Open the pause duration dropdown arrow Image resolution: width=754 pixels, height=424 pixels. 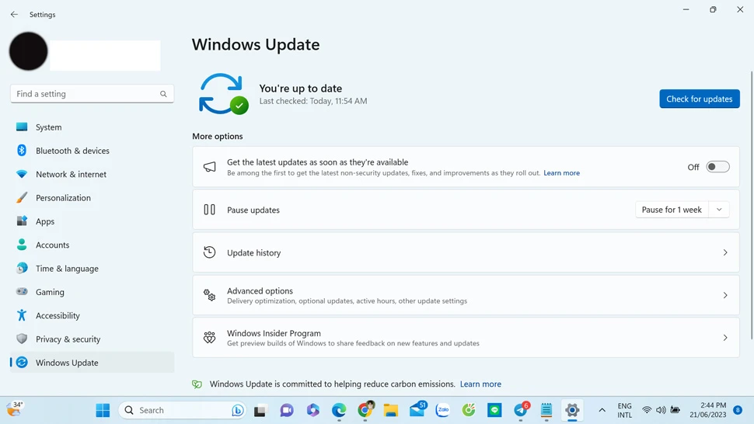point(719,210)
